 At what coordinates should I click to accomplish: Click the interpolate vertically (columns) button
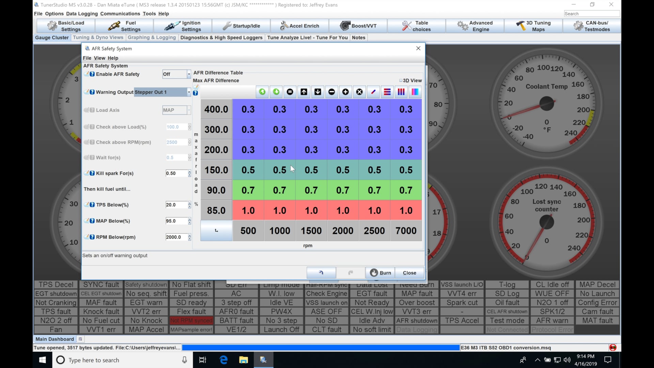(x=401, y=92)
